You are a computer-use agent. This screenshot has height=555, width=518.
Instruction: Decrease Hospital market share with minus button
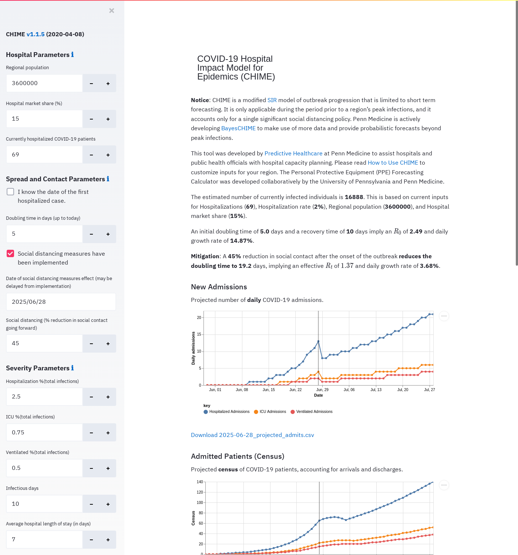point(91,119)
